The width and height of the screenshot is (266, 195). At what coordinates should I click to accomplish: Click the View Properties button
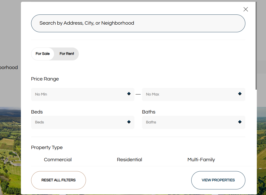218,180
